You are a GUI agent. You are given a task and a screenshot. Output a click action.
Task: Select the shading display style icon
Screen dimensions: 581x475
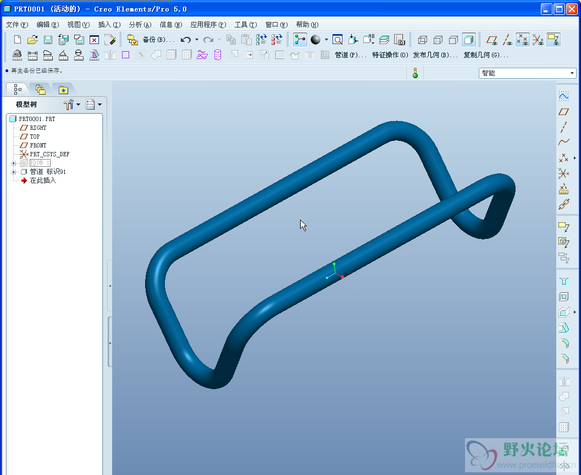tap(469, 39)
